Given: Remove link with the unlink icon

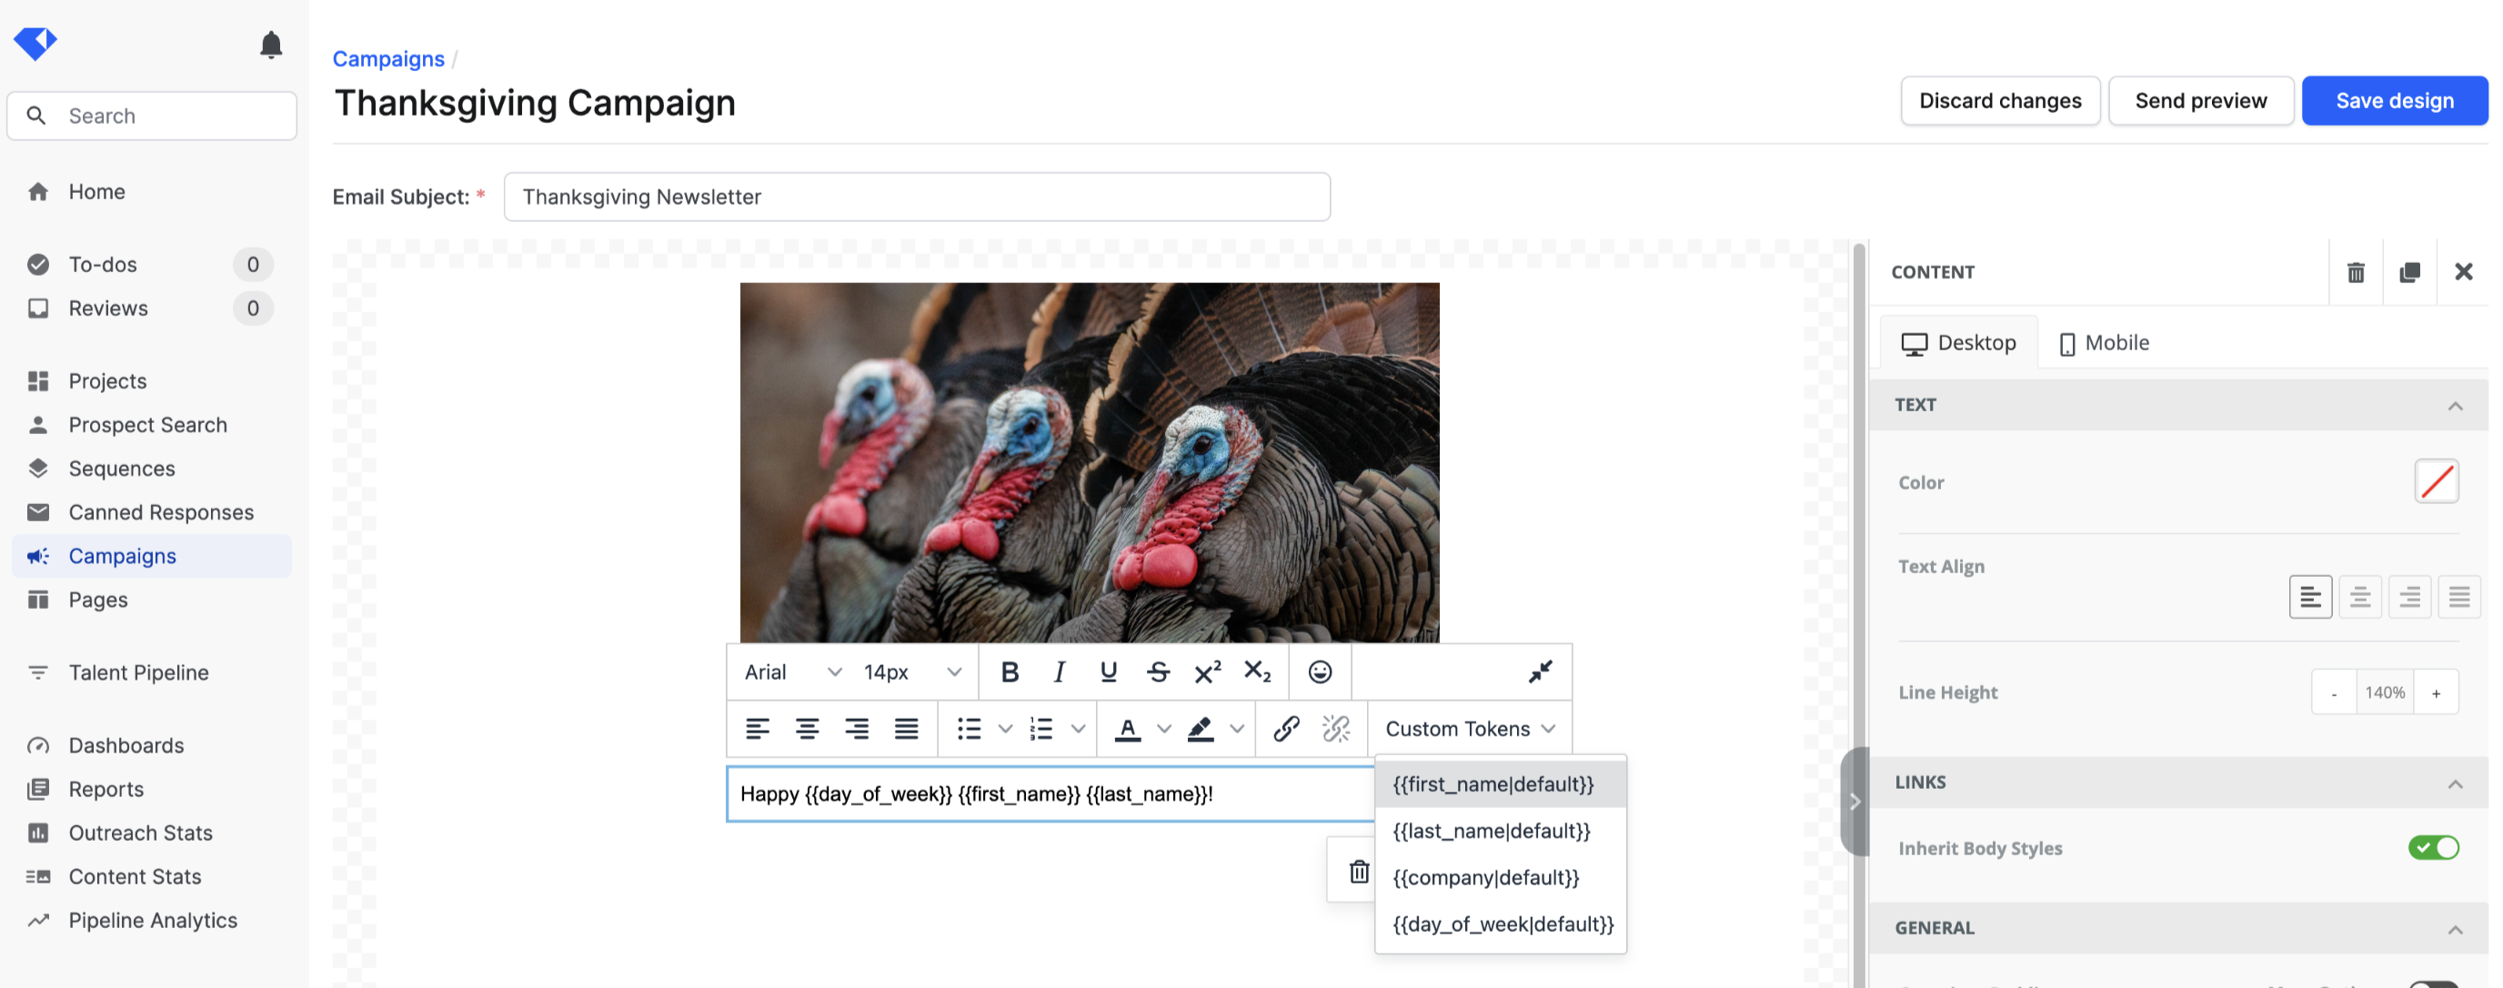Looking at the screenshot, I should pyautogui.click(x=1336, y=729).
